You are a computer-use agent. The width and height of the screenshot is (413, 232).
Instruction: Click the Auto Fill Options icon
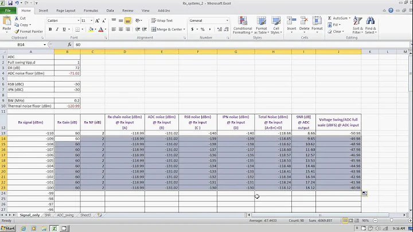point(365,194)
